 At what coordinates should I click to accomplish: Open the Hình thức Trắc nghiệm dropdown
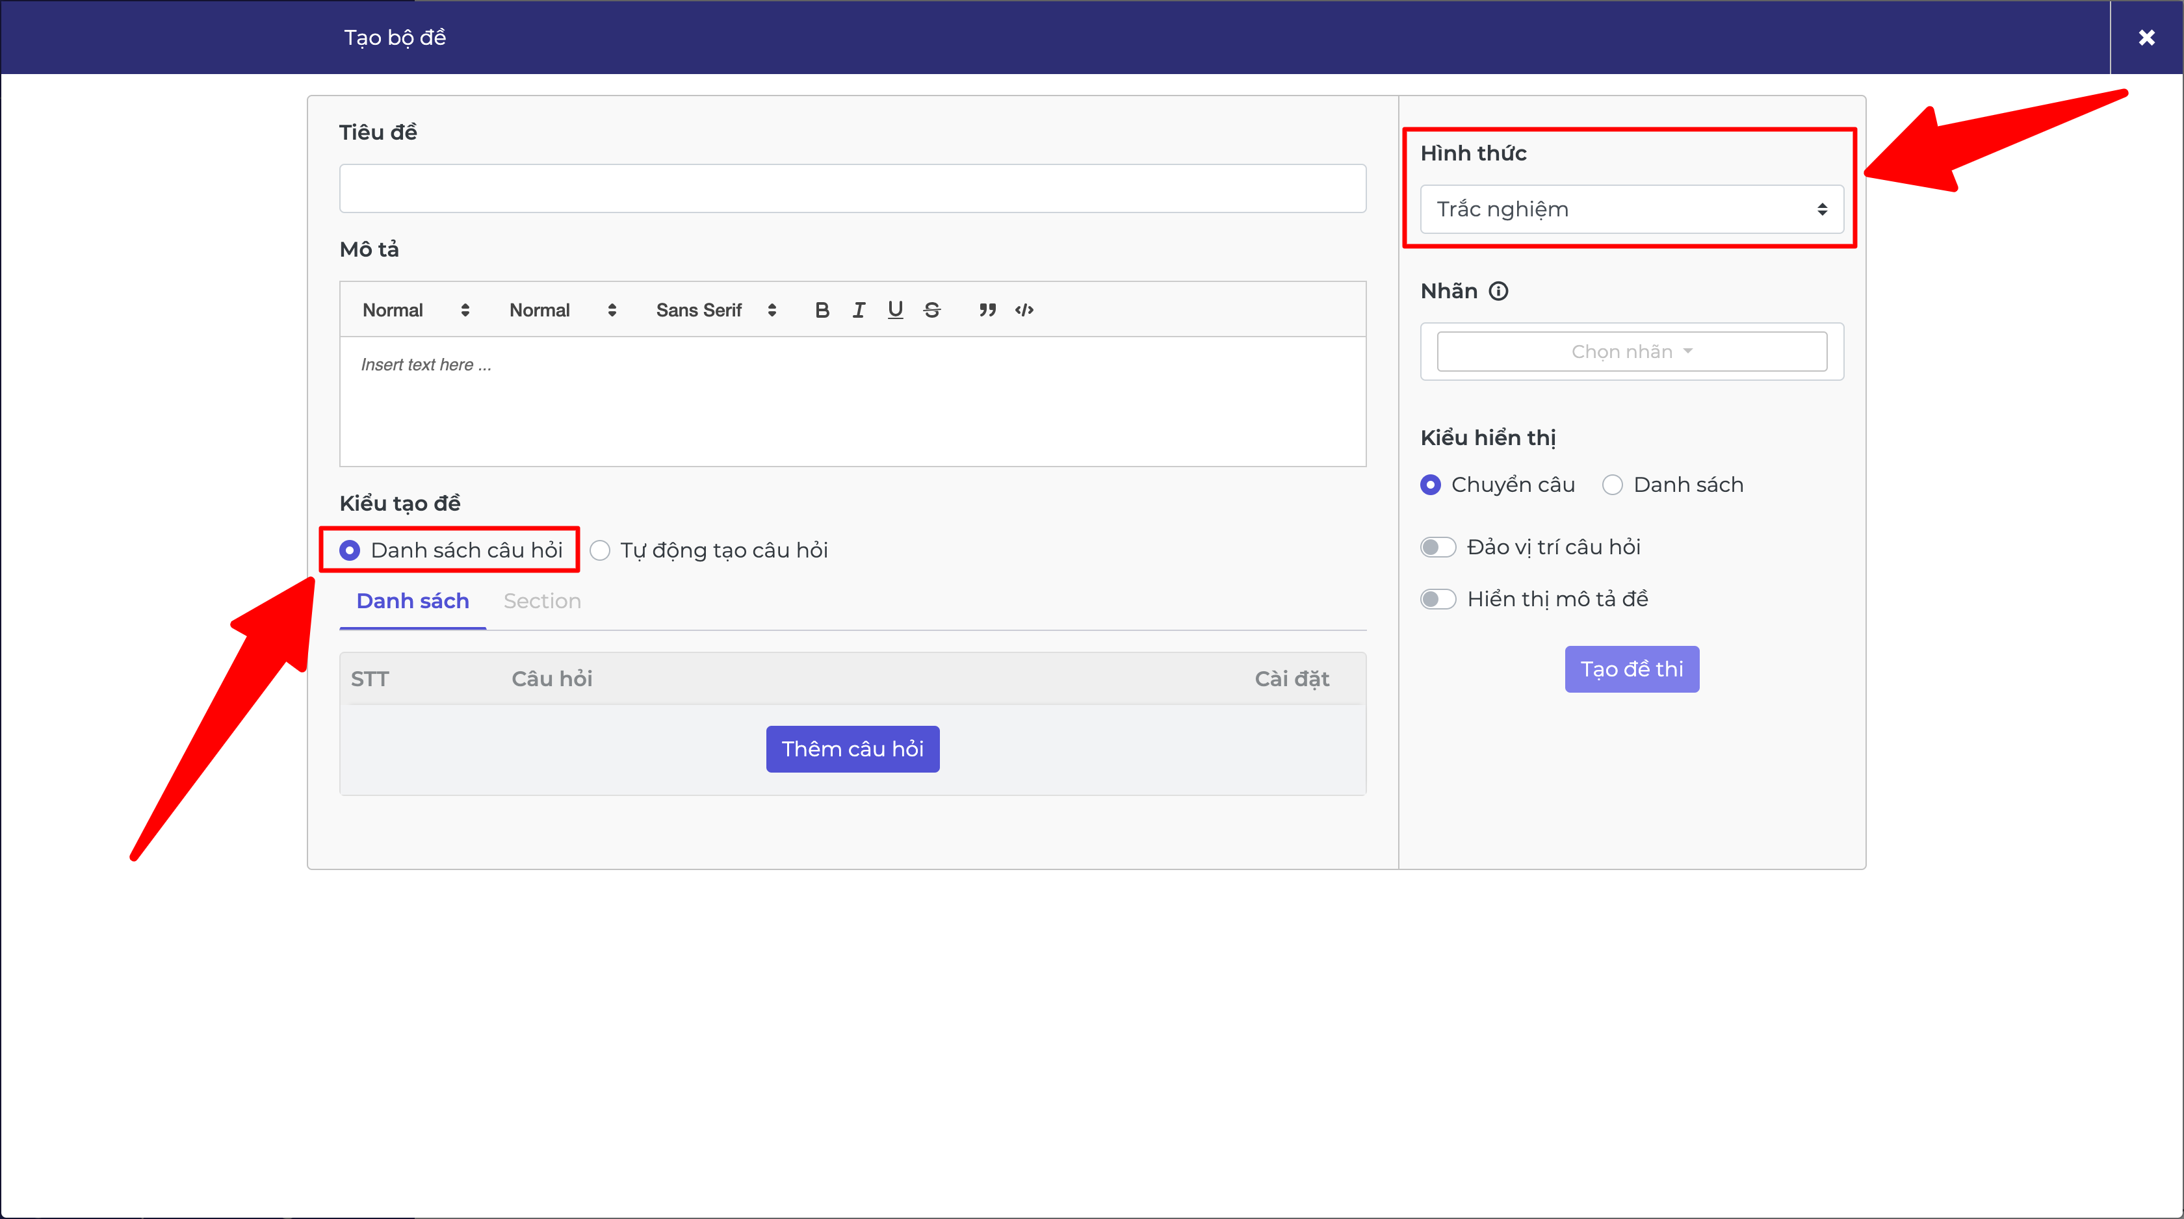pyautogui.click(x=1631, y=209)
